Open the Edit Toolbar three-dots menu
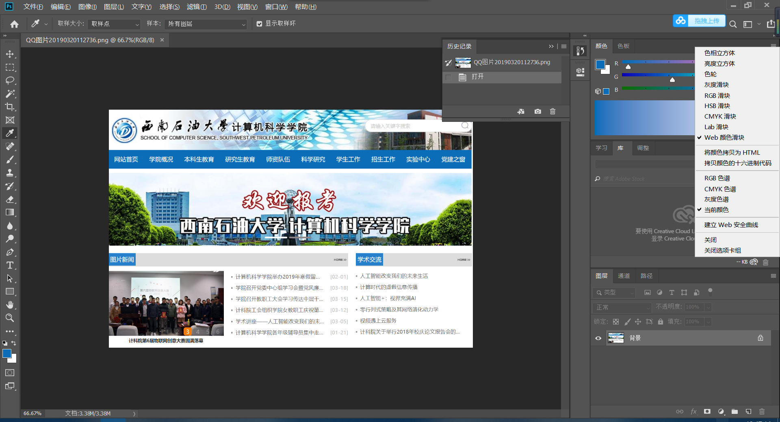Screen dimensions: 780x422 10,331
